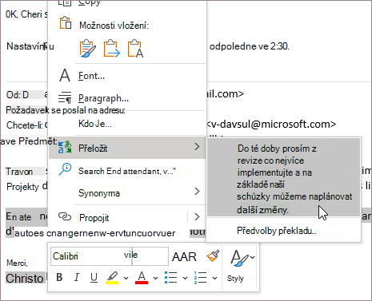Click the Calibri font name box

[91, 256]
